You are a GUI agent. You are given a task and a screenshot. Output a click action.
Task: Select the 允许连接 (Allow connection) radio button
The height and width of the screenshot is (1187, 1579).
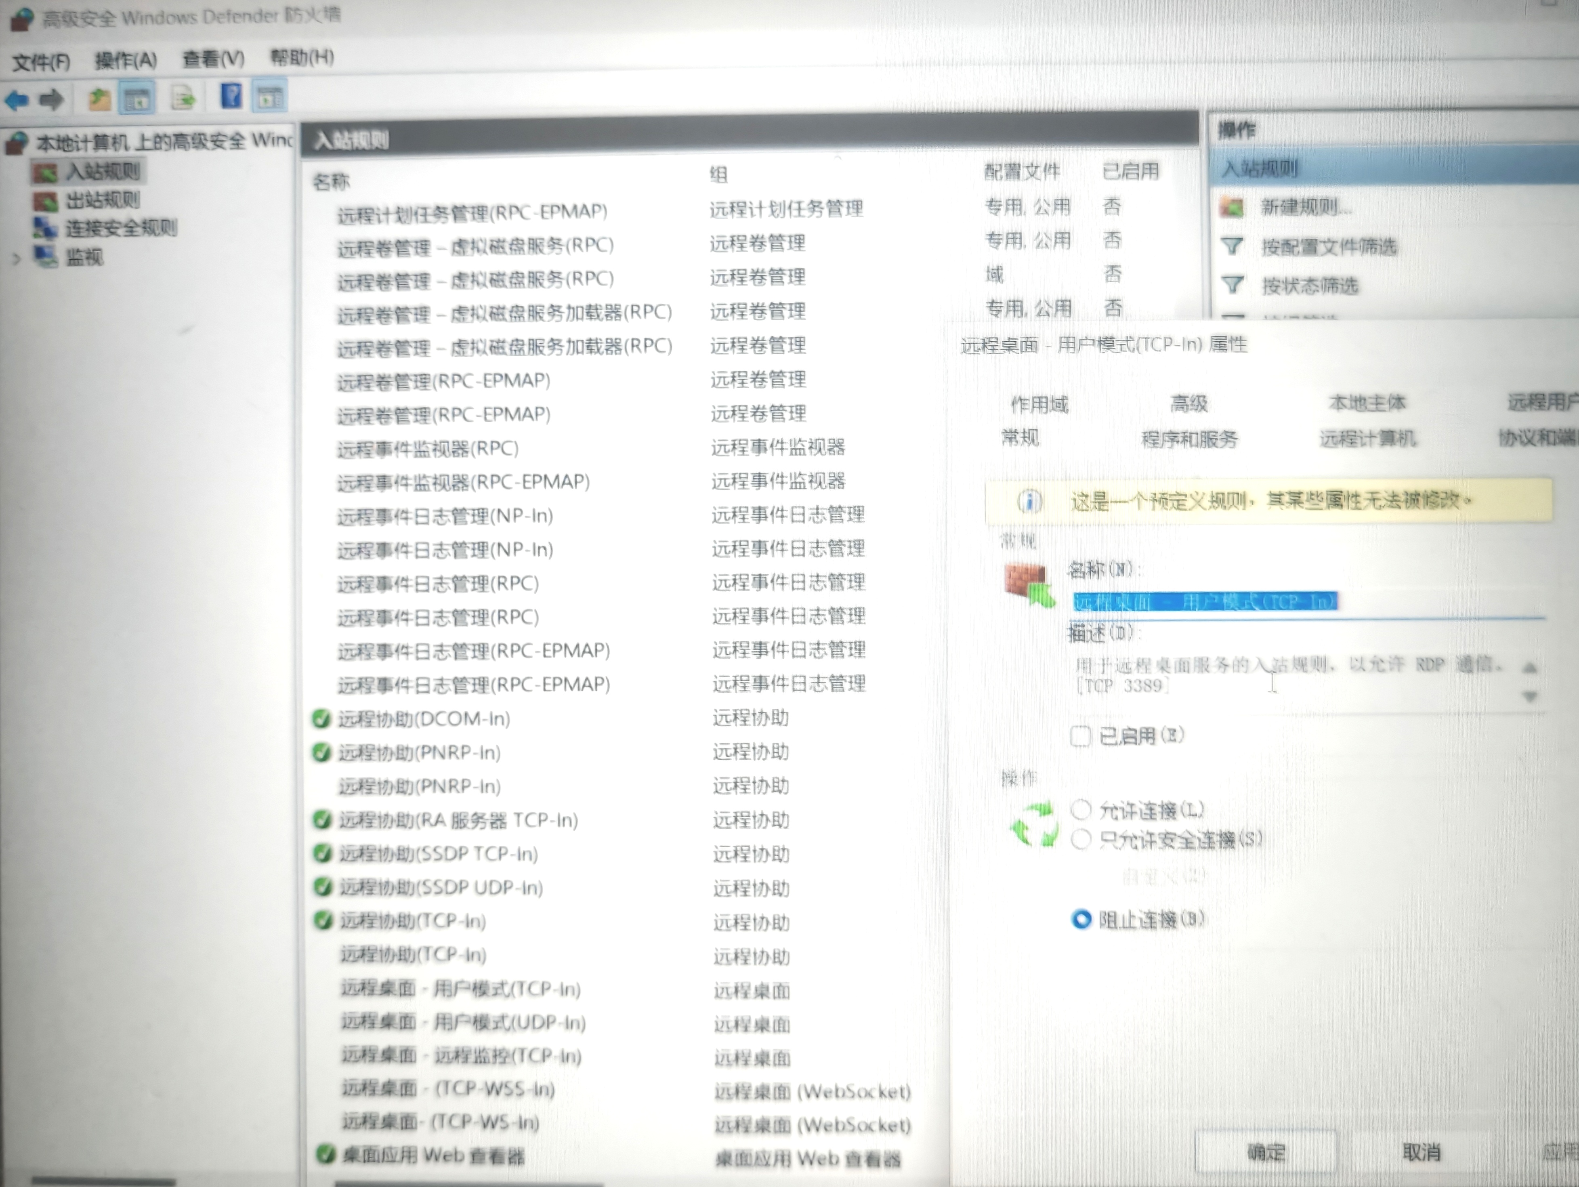pos(1081,810)
